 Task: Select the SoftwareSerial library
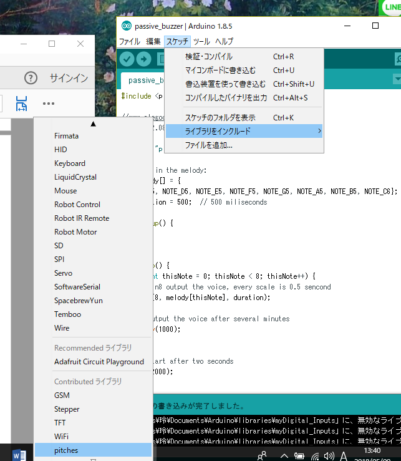click(x=93, y=287)
